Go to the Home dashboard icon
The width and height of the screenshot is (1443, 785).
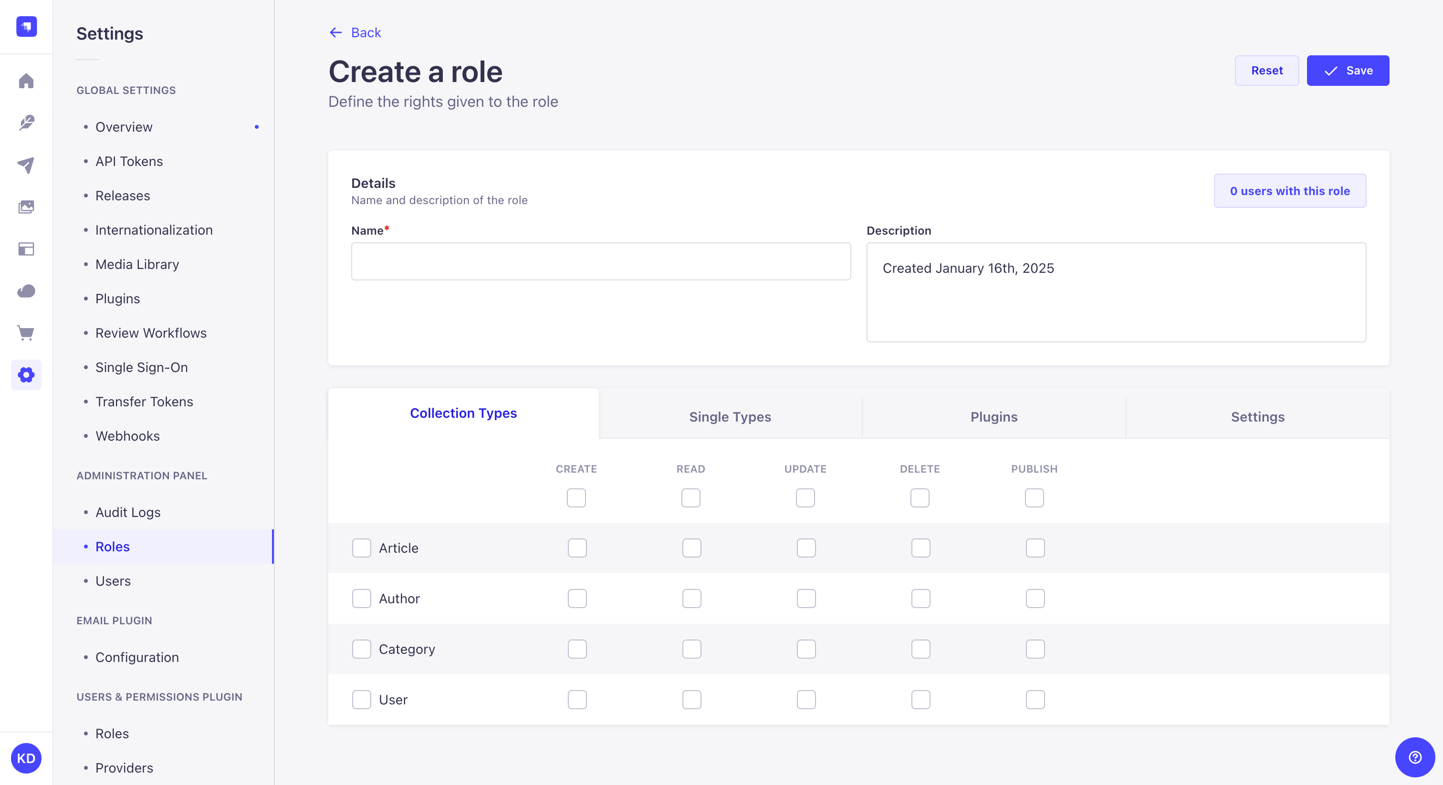click(x=26, y=81)
